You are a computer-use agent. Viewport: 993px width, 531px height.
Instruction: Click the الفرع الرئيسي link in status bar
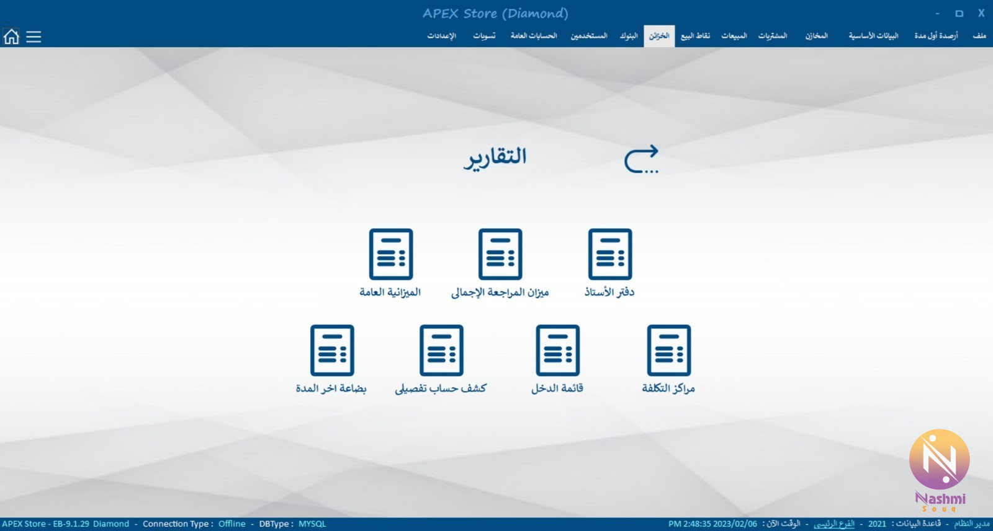(x=833, y=524)
